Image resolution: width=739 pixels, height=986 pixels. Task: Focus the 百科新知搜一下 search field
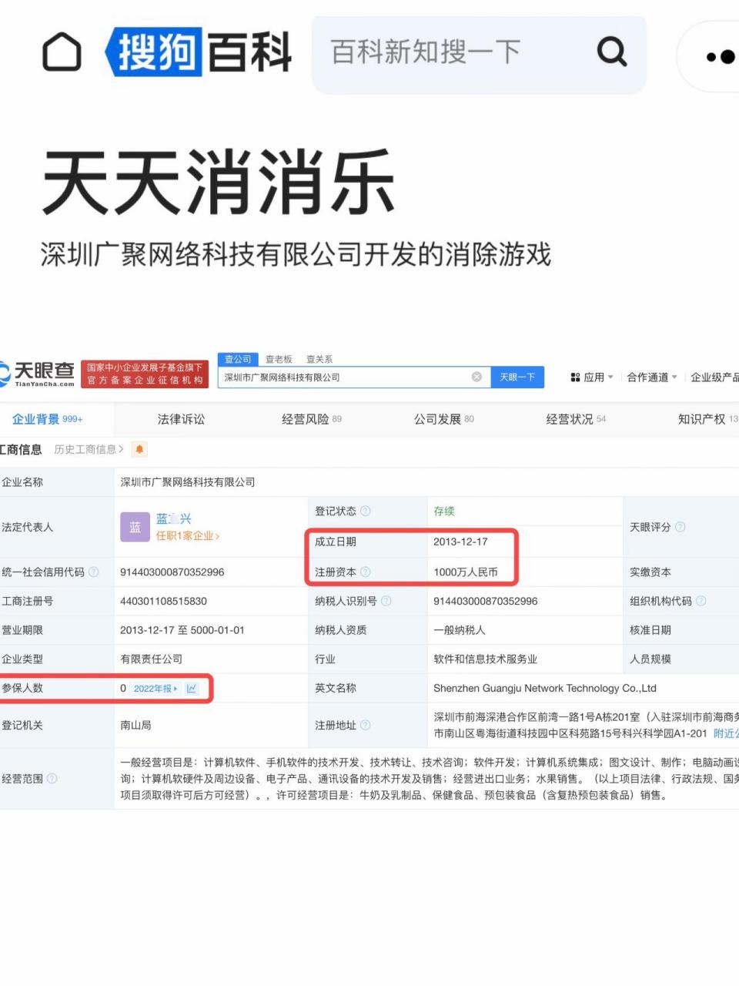479,54
